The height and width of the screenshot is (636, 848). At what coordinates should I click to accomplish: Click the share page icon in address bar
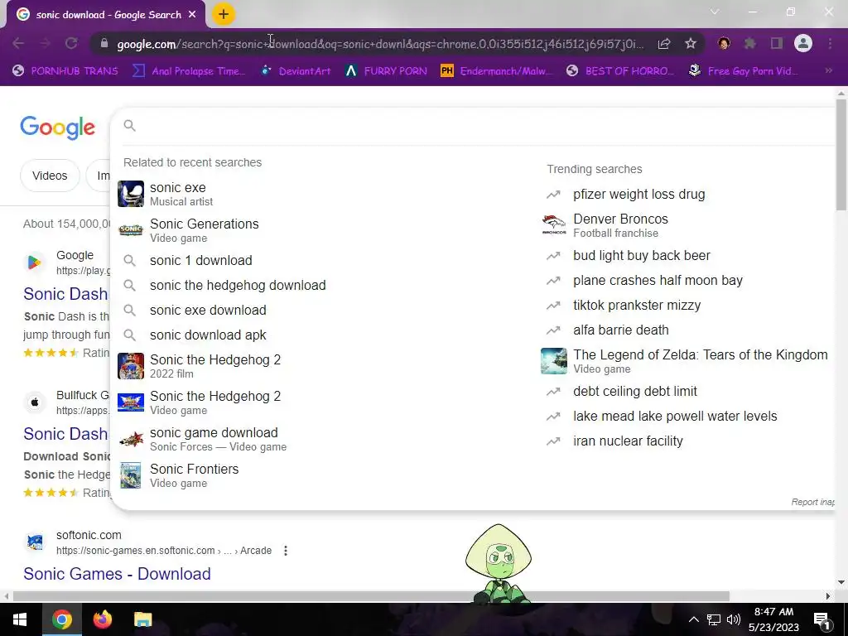pyautogui.click(x=664, y=44)
